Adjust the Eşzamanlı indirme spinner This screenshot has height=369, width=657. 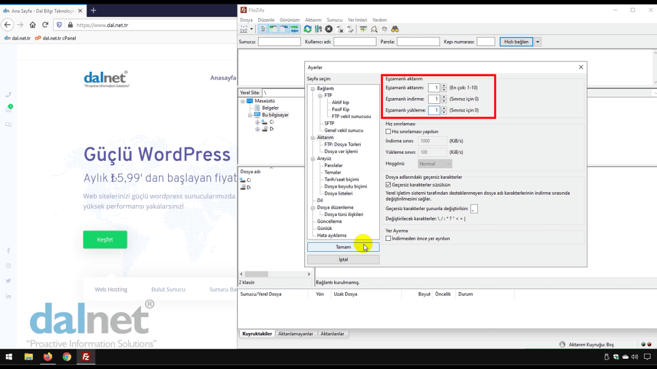coord(444,99)
